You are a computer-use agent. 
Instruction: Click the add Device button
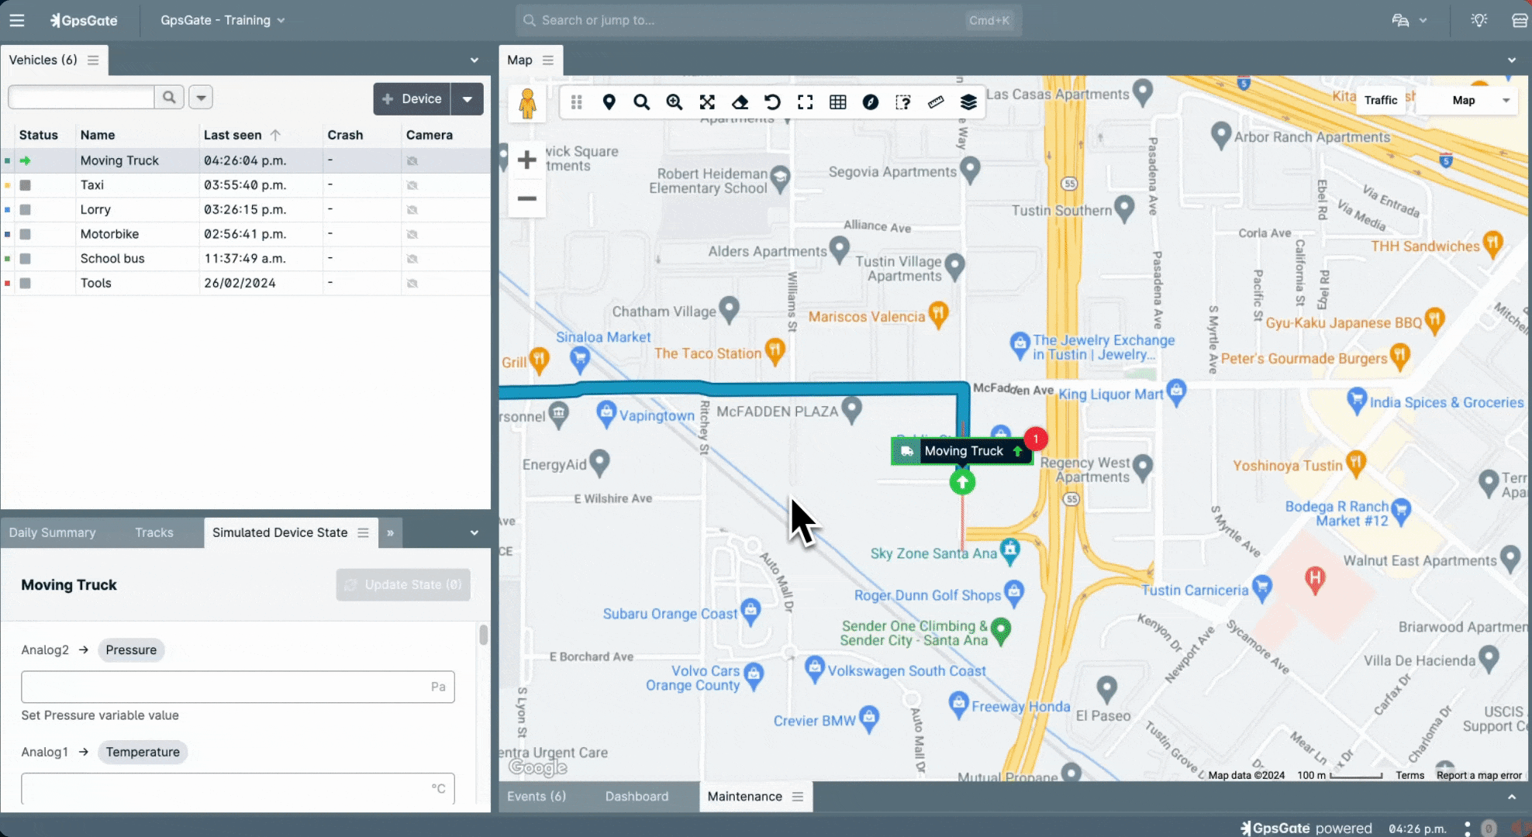[x=412, y=99]
